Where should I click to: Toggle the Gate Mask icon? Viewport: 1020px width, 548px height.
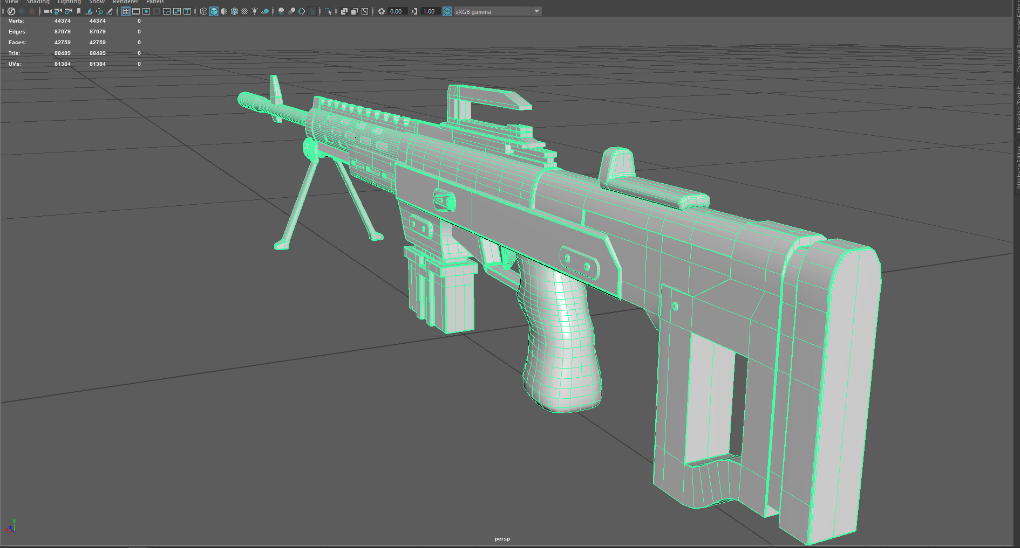(x=157, y=11)
